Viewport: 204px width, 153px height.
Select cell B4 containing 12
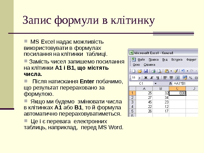point(161,107)
